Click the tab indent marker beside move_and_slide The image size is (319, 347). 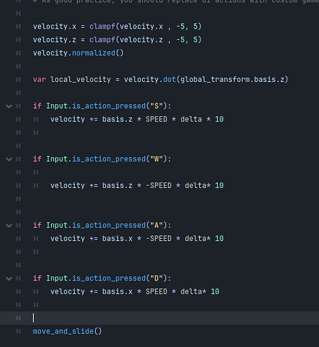point(18,332)
